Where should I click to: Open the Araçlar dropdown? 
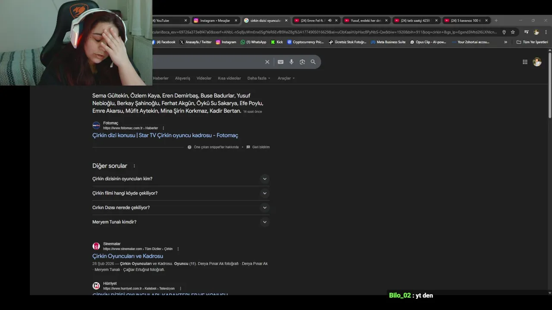pyautogui.click(x=286, y=78)
